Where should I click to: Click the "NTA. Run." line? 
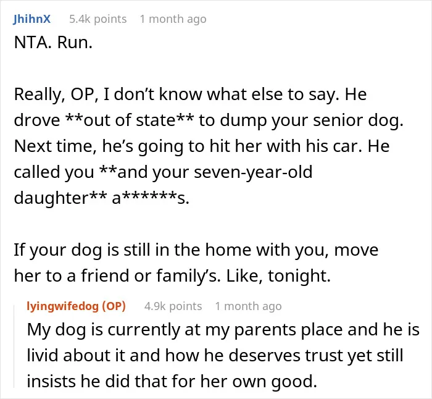pyautogui.click(x=53, y=43)
